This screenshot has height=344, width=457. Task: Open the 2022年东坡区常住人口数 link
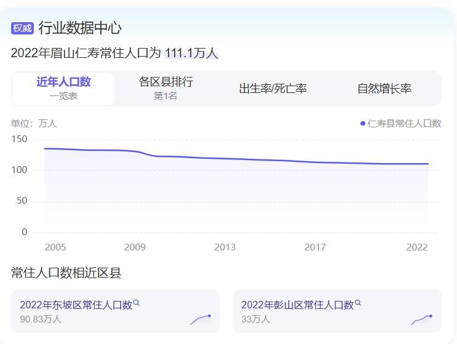76,305
